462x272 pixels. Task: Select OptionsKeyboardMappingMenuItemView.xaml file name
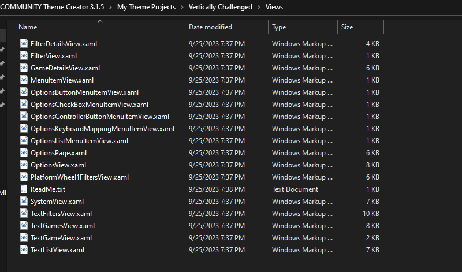102,129
